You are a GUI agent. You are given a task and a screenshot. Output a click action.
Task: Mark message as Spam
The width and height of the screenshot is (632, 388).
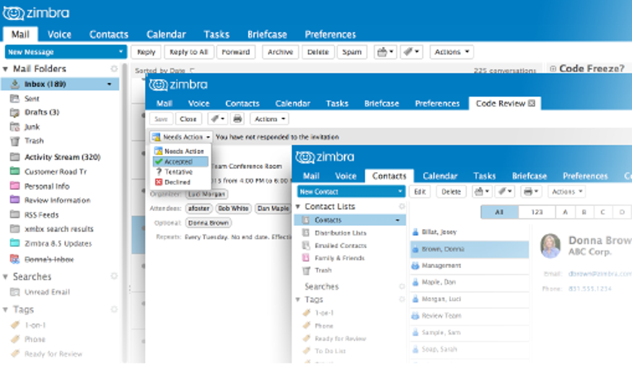click(x=352, y=52)
